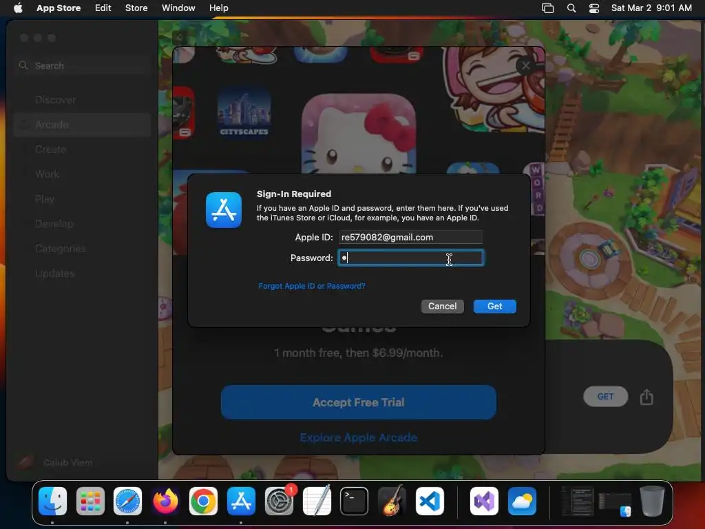The height and width of the screenshot is (529, 705).
Task: Open System Settings from the Dock
Action: point(279,501)
